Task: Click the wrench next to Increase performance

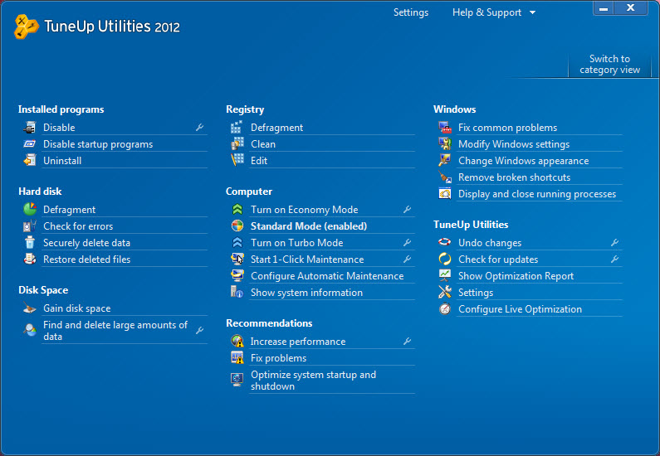Action: click(x=407, y=342)
